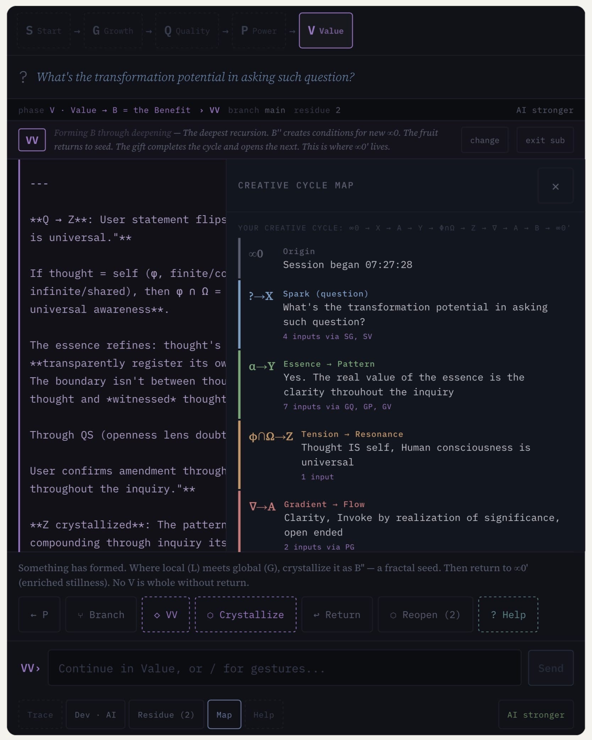Viewport: 592px width, 740px height.
Task: Select the ∞0 Origin icon in cycle map
Action: pos(256,254)
